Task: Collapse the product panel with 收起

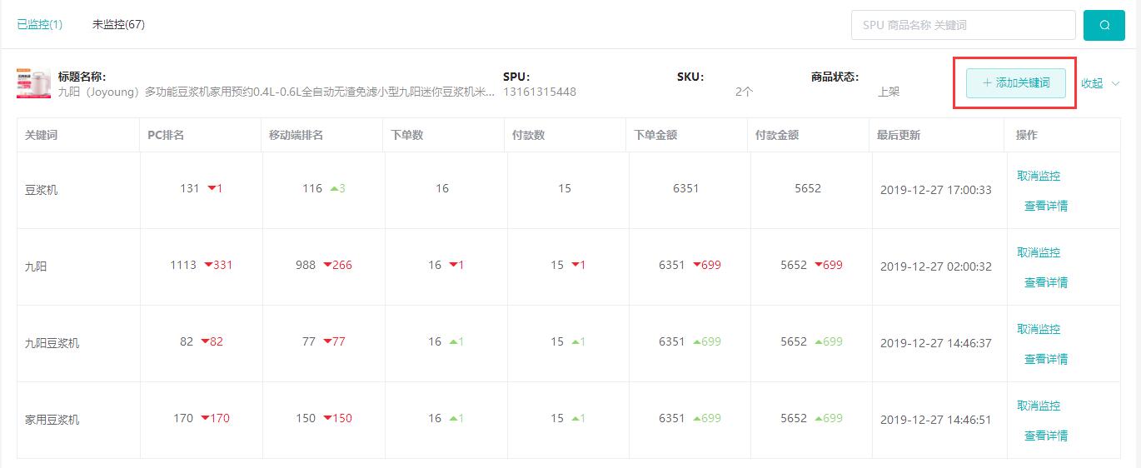Action: click(x=1100, y=83)
